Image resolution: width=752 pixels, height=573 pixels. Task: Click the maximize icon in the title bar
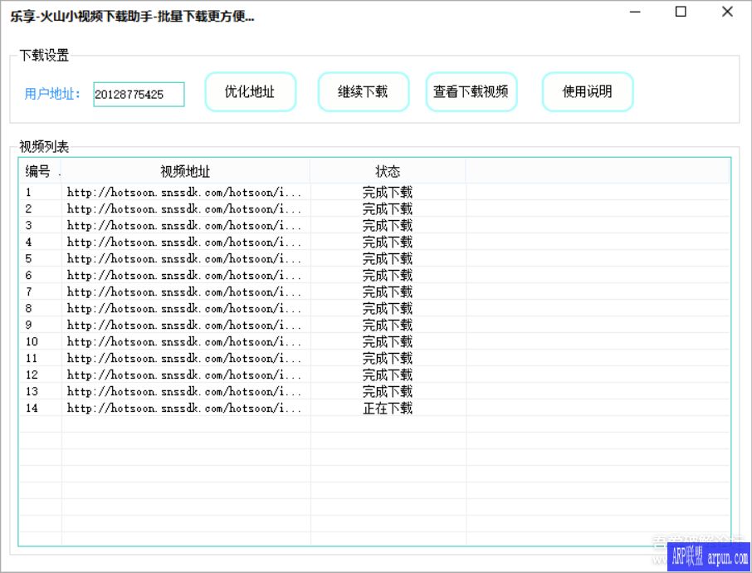681,12
